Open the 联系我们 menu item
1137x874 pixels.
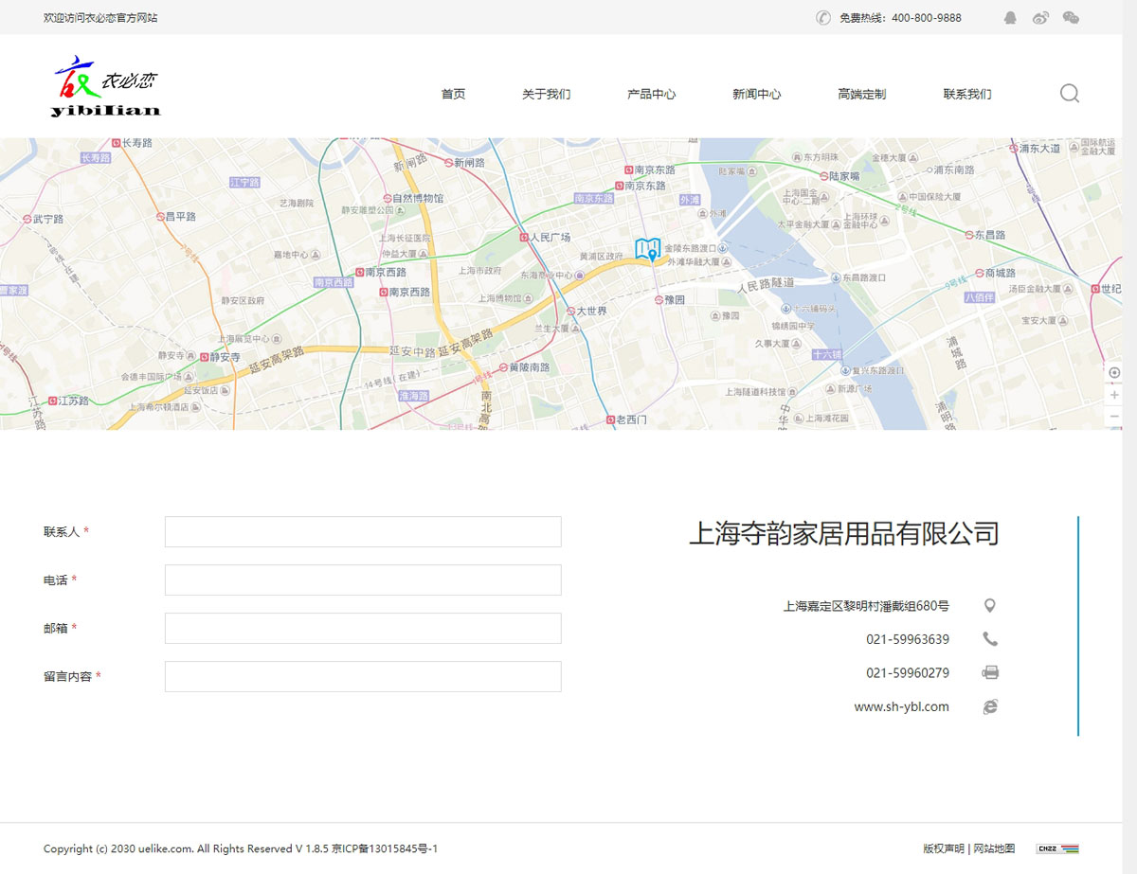click(x=966, y=94)
